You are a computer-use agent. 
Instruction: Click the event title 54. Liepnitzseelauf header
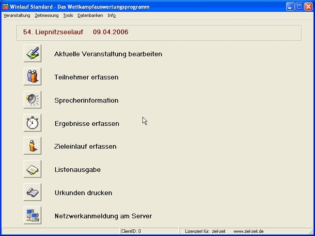tap(76, 32)
